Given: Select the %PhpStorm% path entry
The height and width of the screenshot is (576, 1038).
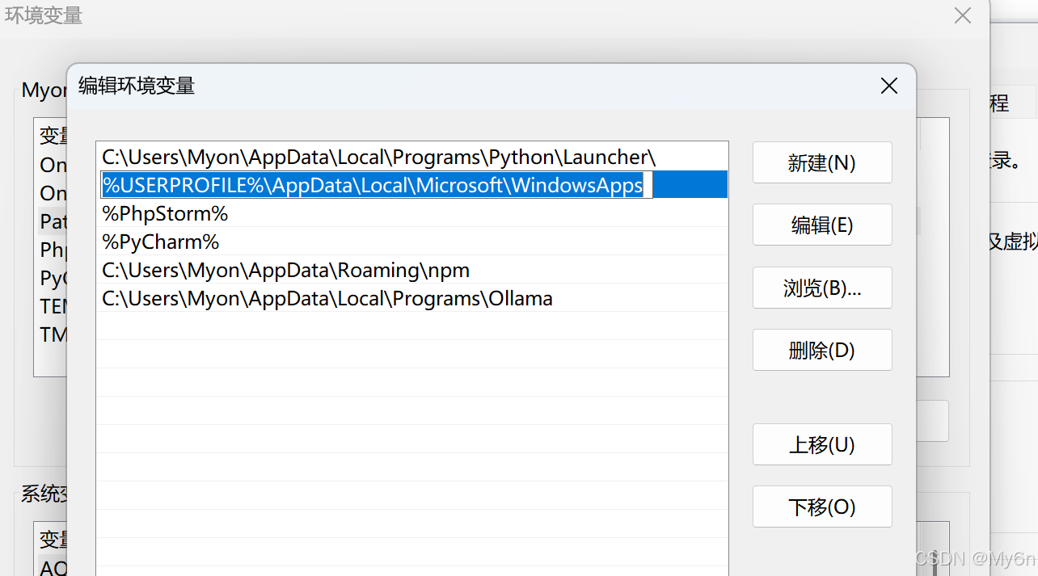Looking at the screenshot, I should pos(412,213).
